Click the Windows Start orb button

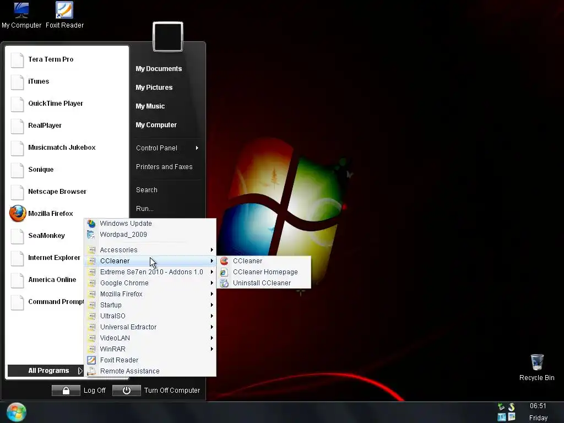17,412
